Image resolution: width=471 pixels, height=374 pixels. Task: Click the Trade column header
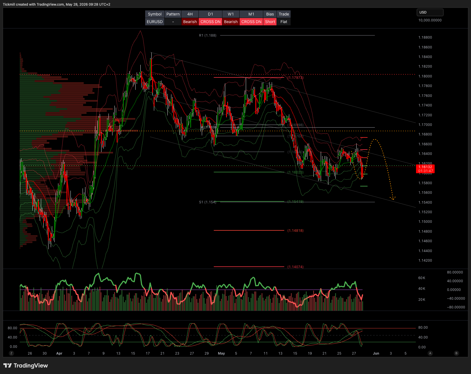[284, 14]
